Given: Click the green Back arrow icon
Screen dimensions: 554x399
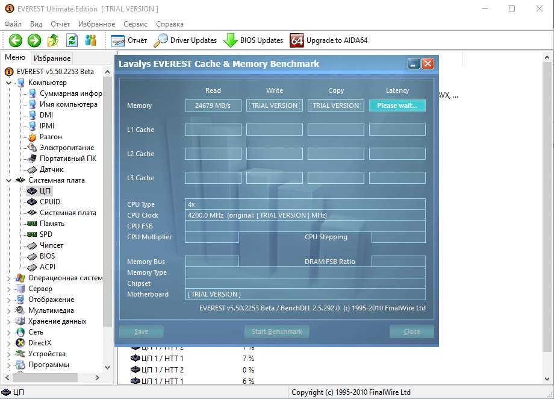Looking at the screenshot, I should tap(16, 40).
